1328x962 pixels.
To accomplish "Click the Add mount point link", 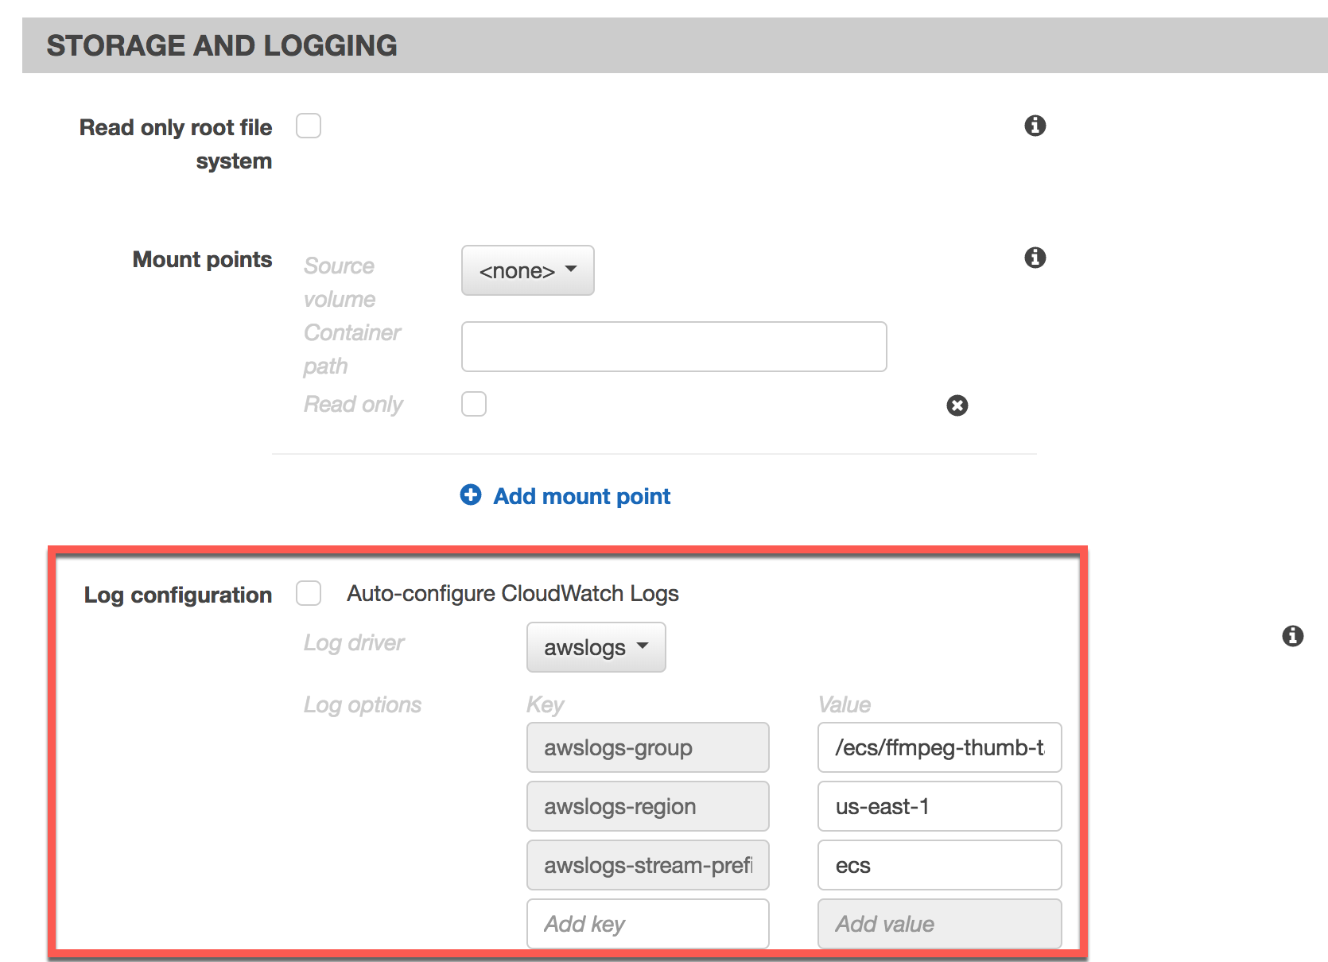I will click(581, 495).
